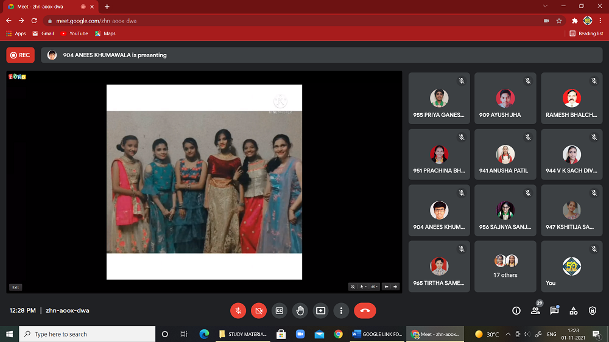Open host controls shield icon
The width and height of the screenshot is (609, 342).
click(593, 310)
